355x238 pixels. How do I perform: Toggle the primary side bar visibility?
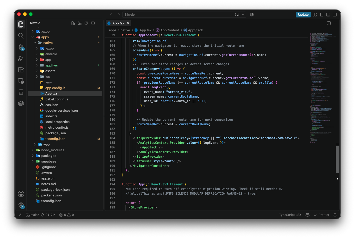[x=321, y=15]
